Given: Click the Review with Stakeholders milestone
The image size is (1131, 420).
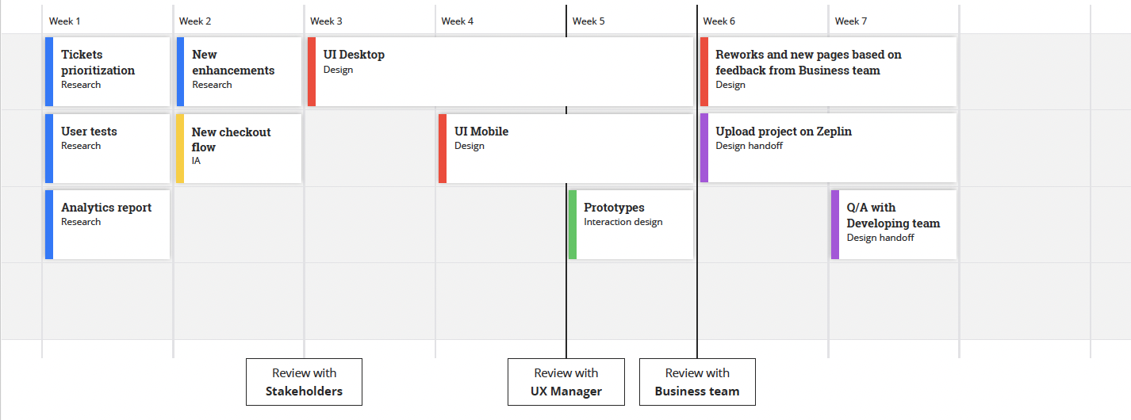Looking at the screenshot, I should [x=304, y=382].
